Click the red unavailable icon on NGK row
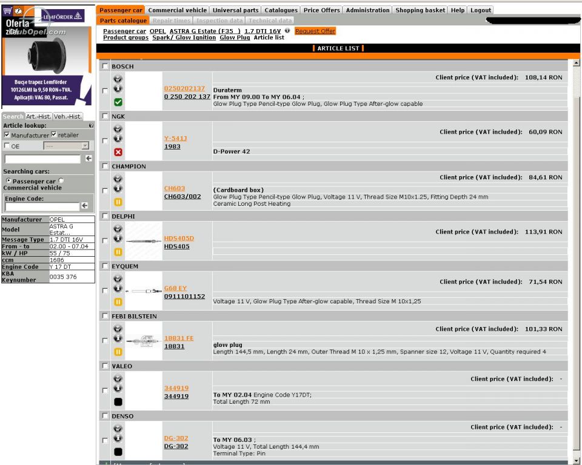The height and width of the screenshot is (465, 582). (x=118, y=152)
